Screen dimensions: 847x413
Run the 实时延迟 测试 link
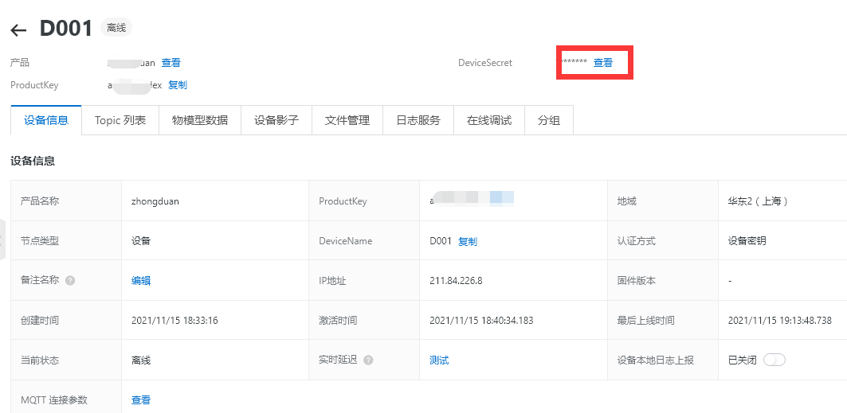click(x=439, y=360)
